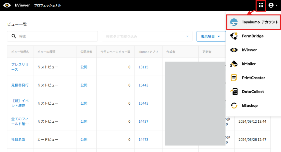Click the Toyokumo account cloud icon
281x152 pixels.
click(x=234, y=22)
